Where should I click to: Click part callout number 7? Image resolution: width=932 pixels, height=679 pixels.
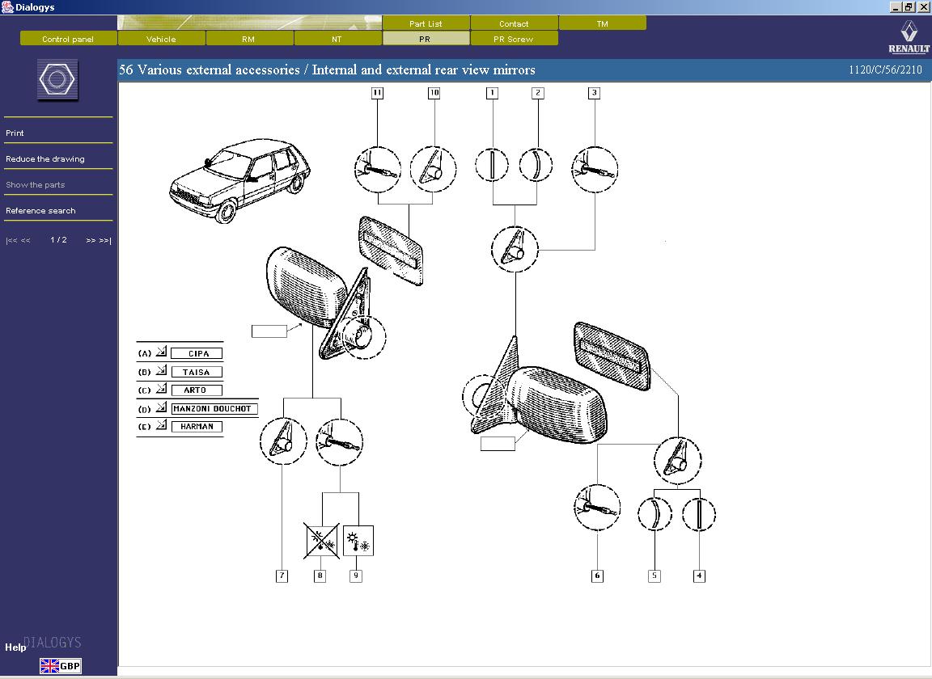[x=282, y=576]
